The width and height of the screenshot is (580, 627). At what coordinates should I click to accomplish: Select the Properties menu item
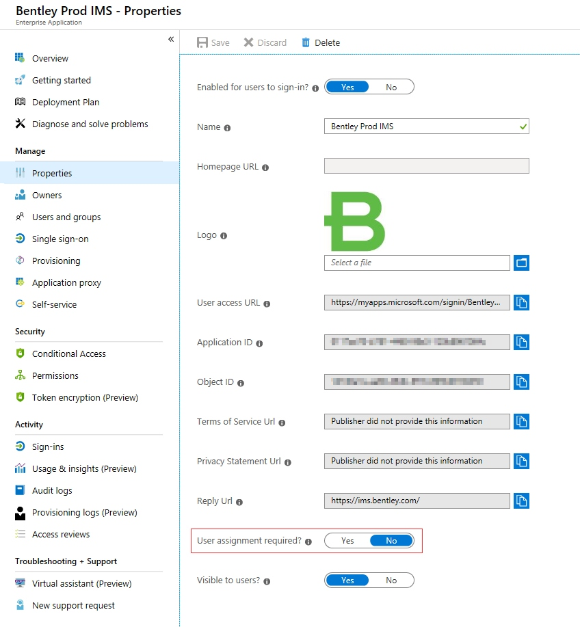pos(53,173)
